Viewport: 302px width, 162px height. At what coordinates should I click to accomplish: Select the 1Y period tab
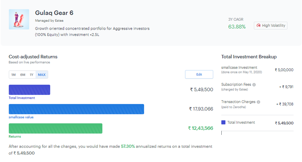(x=32, y=75)
